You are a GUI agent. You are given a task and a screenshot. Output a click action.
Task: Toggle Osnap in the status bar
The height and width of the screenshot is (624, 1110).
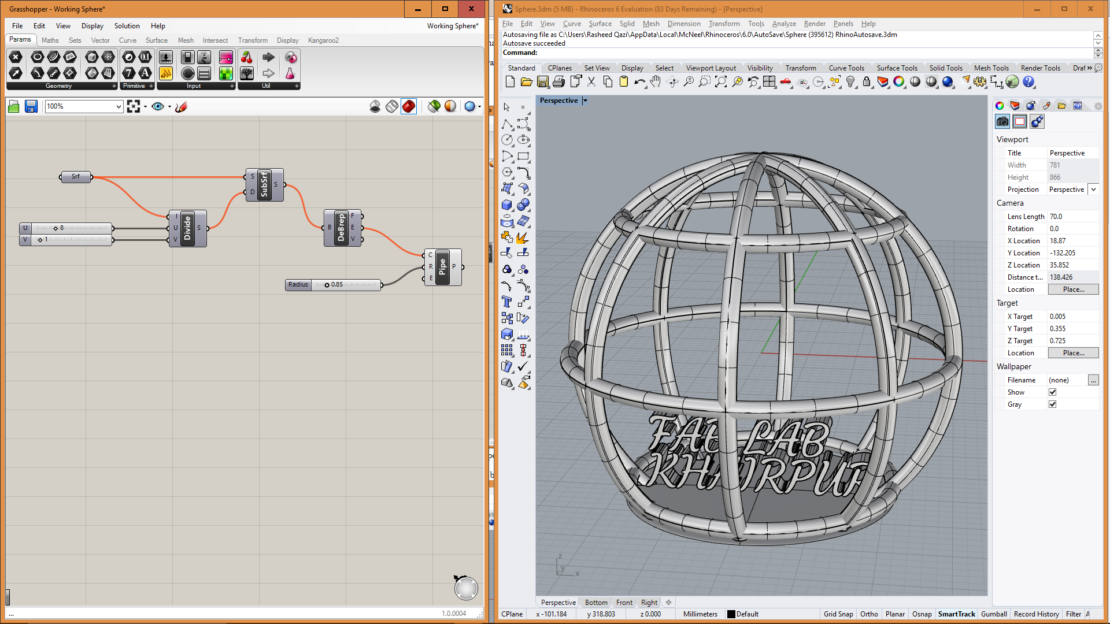click(922, 614)
